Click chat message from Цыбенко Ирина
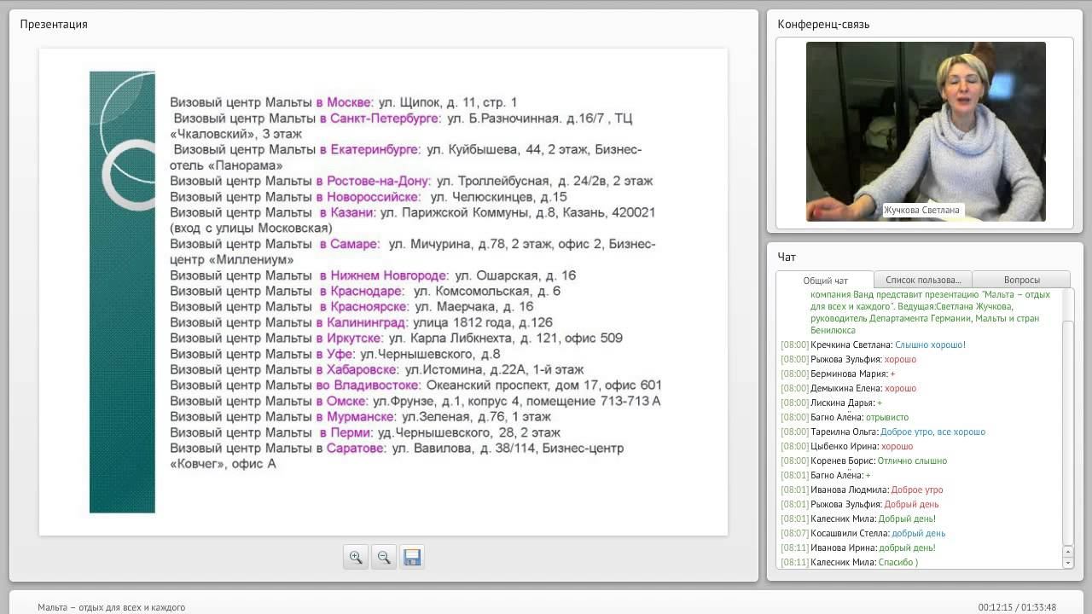The image size is (1092, 614). coord(846,447)
